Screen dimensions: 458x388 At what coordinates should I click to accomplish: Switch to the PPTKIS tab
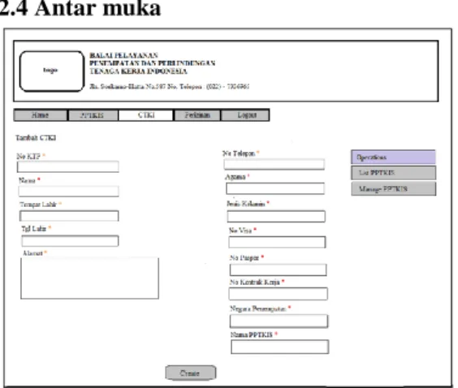[x=93, y=115]
